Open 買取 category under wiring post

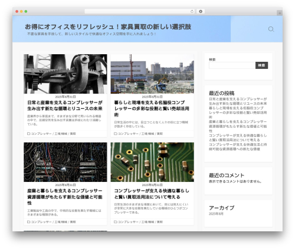click(x=73, y=222)
